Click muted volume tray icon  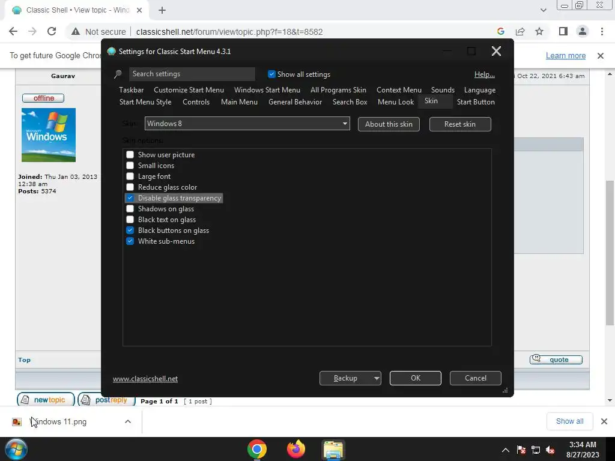tap(550, 450)
